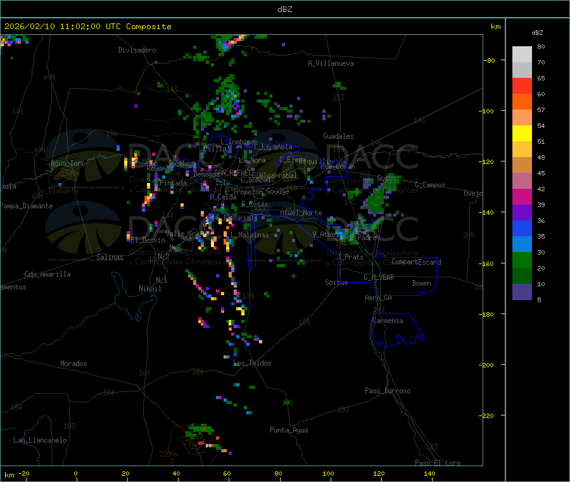Click the red storm cell near '2200m'
Screen dimensions: 570x482
[x=201, y=443]
